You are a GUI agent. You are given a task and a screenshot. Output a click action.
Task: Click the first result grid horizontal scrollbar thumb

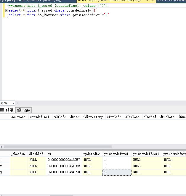[58, 147]
